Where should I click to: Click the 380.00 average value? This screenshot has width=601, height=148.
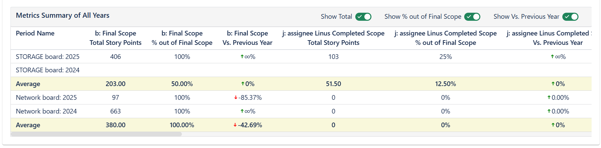115,125
